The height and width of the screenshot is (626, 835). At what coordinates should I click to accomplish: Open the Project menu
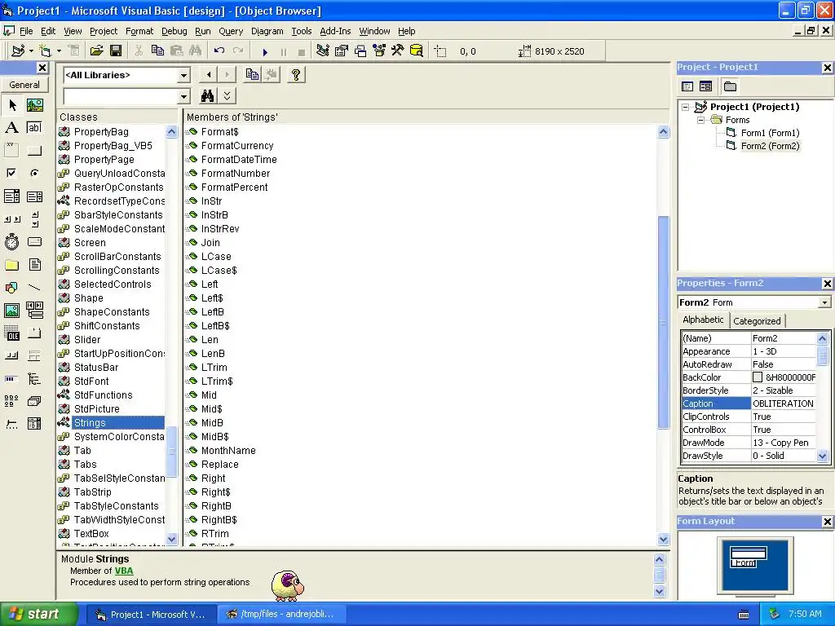click(x=104, y=31)
